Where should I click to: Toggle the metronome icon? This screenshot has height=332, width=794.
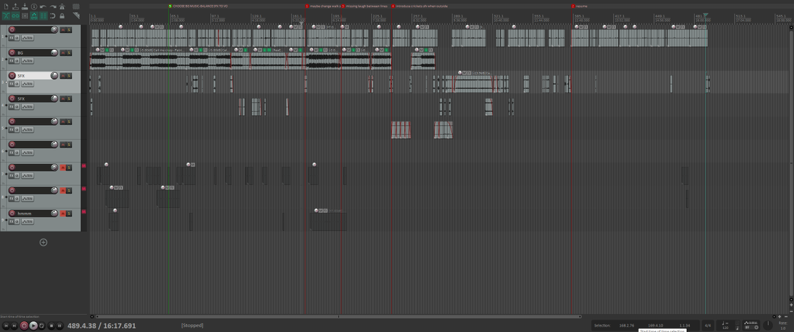(62, 7)
